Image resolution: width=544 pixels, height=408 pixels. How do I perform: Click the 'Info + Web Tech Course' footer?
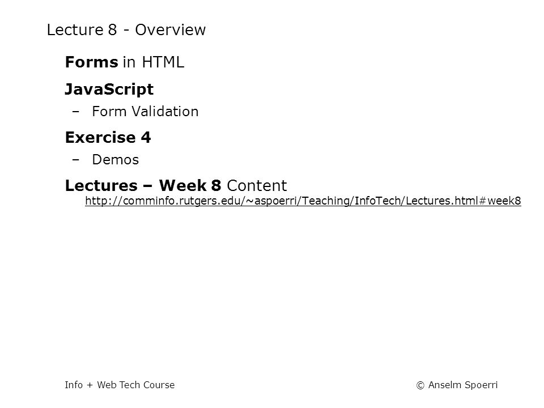[x=120, y=385]
